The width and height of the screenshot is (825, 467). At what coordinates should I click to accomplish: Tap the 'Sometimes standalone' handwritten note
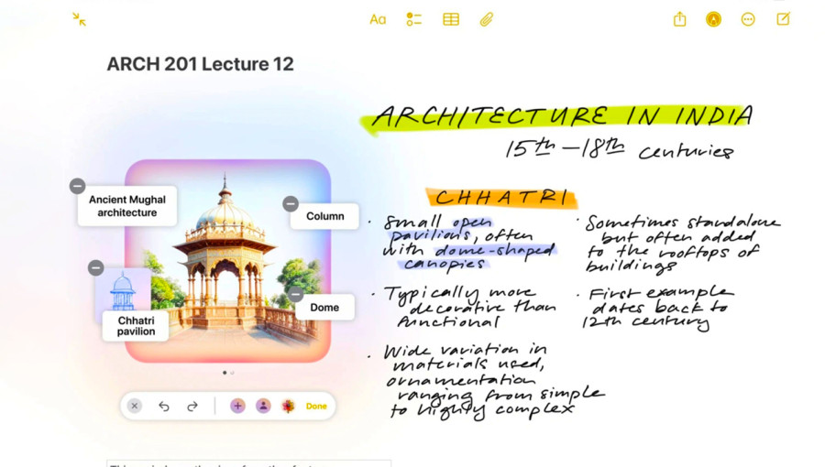pyautogui.click(x=679, y=244)
